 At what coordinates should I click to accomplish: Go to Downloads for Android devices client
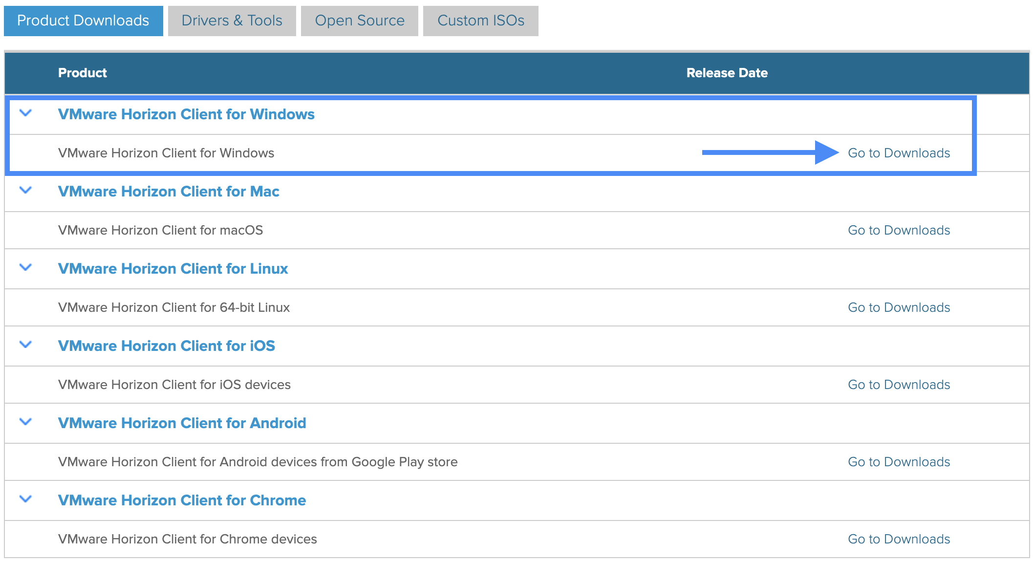(x=899, y=461)
